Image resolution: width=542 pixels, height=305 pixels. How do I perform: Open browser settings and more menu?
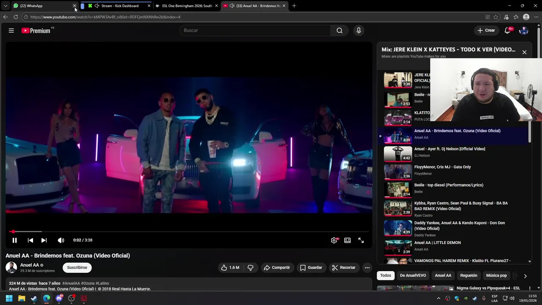[536, 17]
